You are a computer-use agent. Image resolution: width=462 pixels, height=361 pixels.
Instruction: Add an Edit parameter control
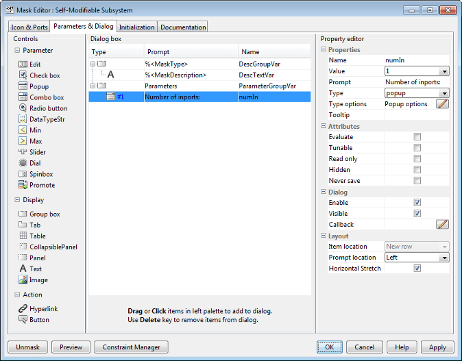[x=29, y=64]
